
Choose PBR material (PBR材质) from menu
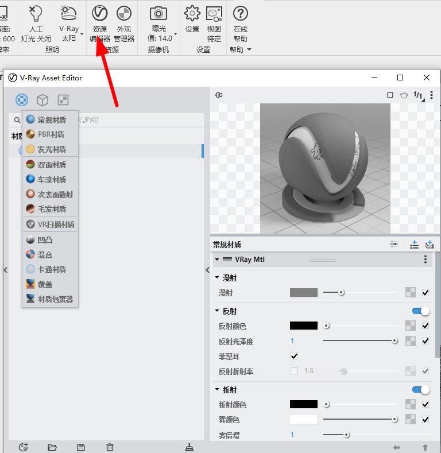click(x=51, y=134)
